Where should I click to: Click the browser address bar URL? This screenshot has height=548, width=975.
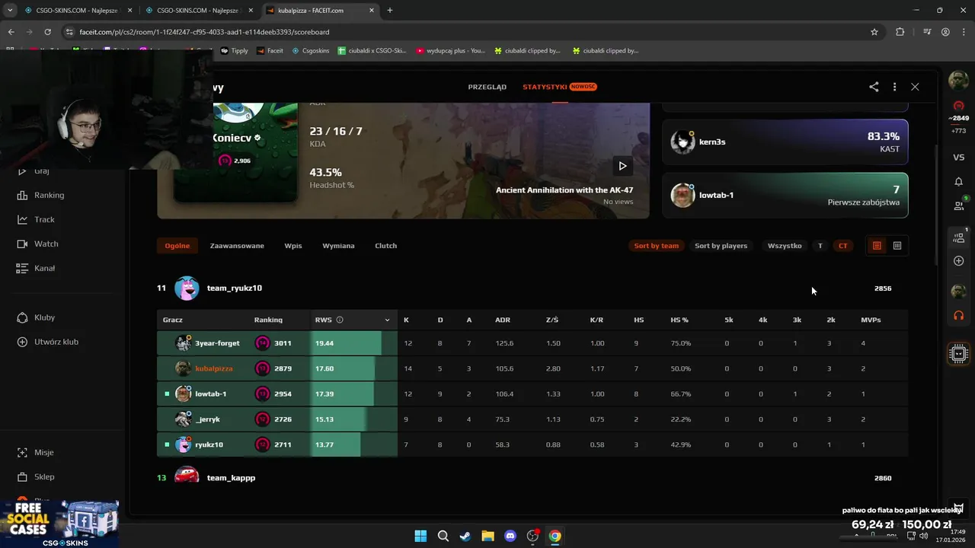click(204, 32)
